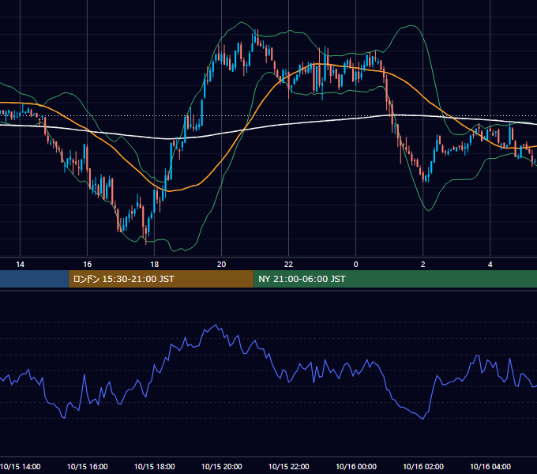Image resolution: width=537 pixels, height=474 pixels.
Task: Click the 10/15 22:00 date label
Action: pyautogui.click(x=289, y=466)
